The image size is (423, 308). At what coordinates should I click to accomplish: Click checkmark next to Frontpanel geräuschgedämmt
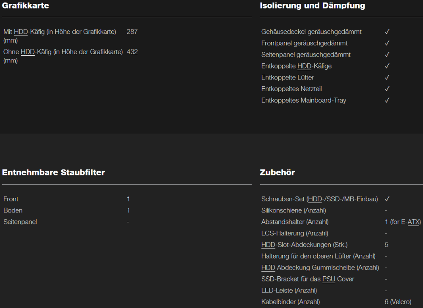click(x=387, y=43)
